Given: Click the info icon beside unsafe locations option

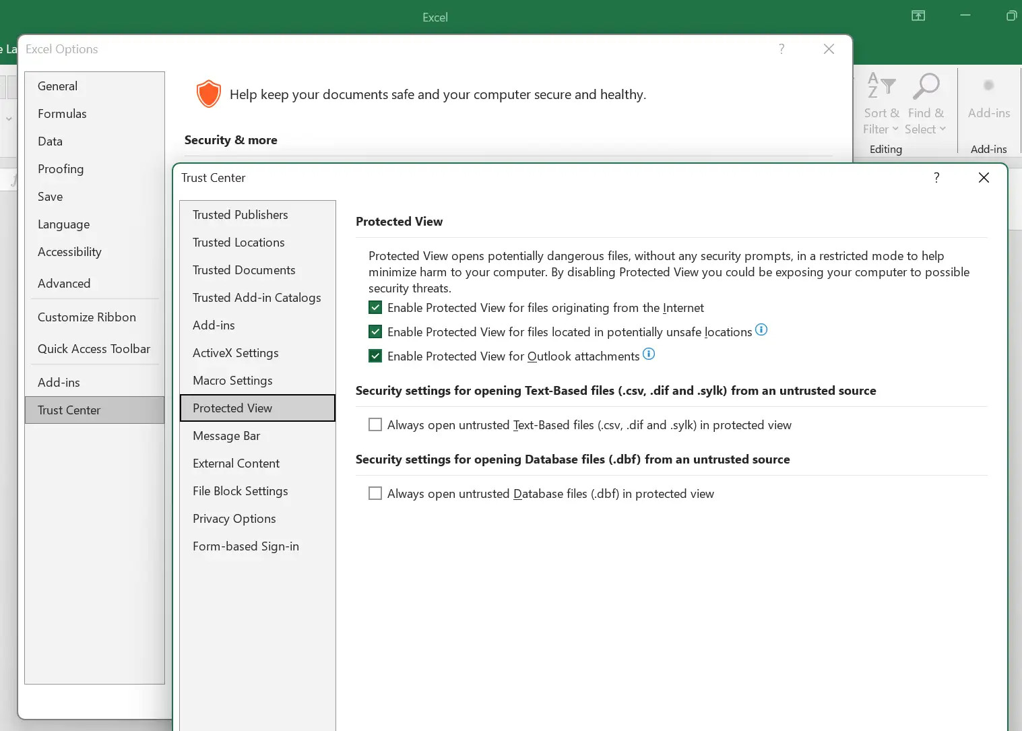Looking at the screenshot, I should (761, 329).
